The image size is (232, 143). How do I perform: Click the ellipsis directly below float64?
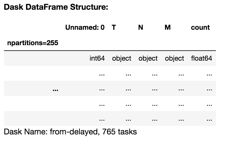[x=209, y=75]
